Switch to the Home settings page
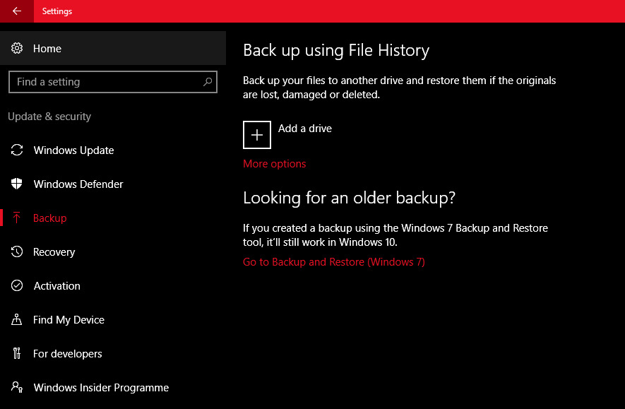The height and width of the screenshot is (409, 625). pyautogui.click(x=47, y=49)
